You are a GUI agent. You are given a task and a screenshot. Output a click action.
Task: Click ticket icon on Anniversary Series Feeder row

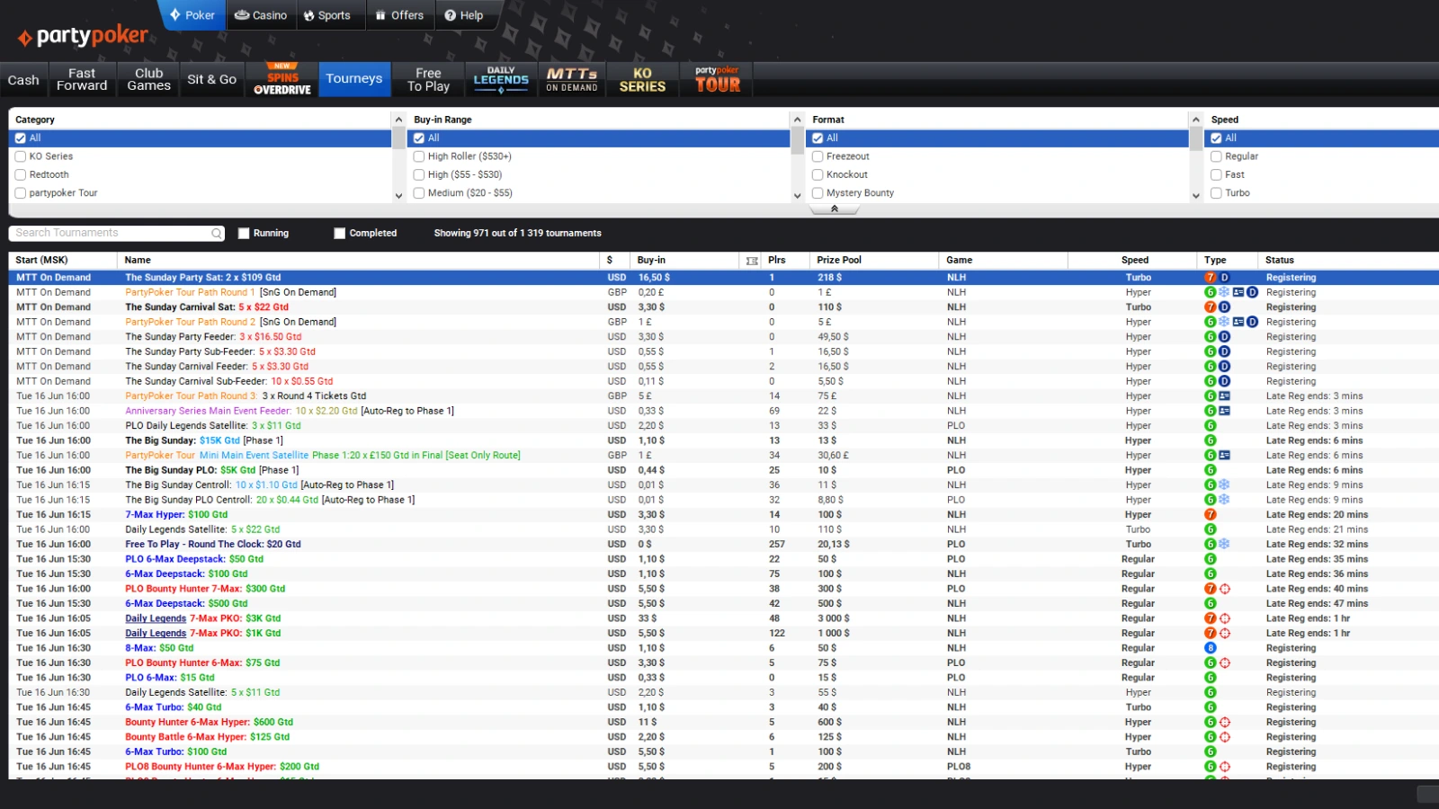(1224, 411)
